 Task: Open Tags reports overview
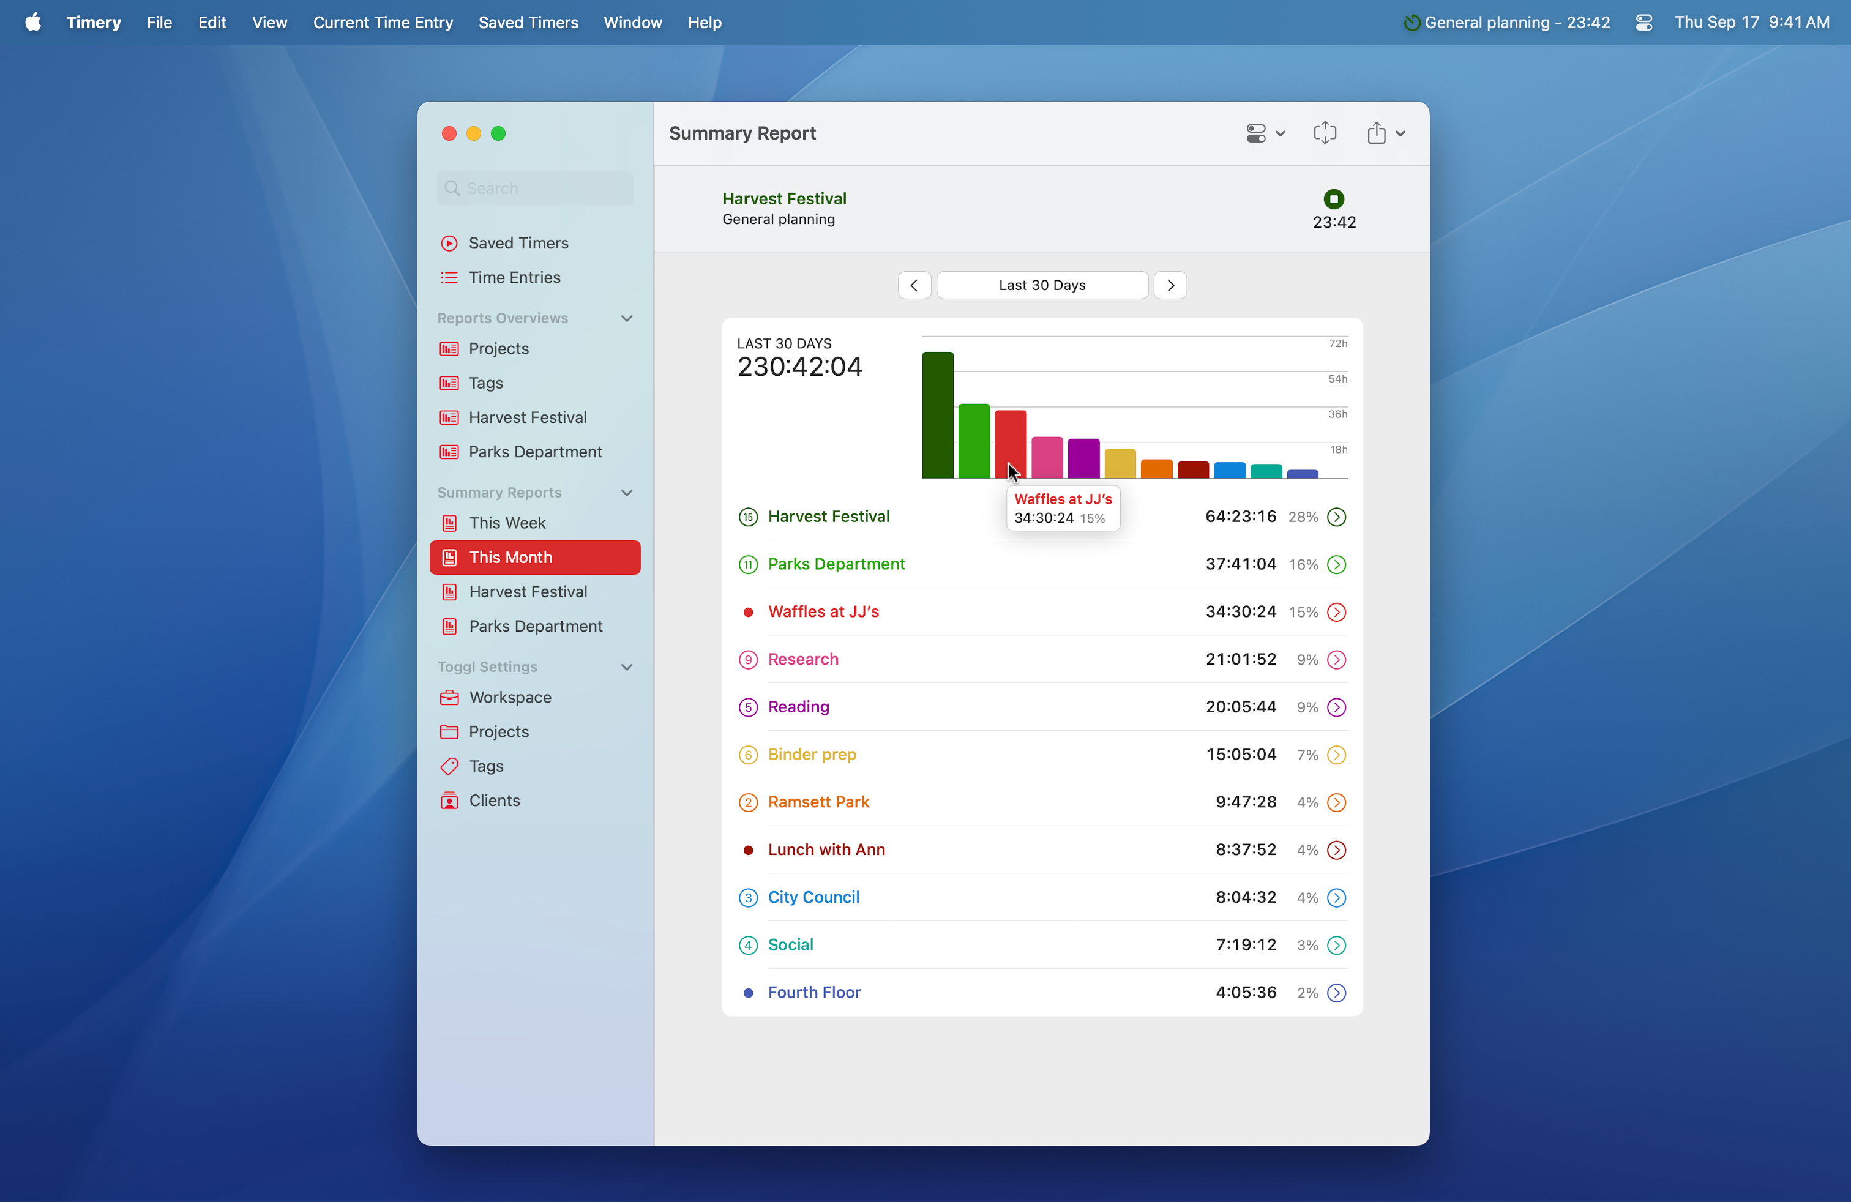point(535,383)
